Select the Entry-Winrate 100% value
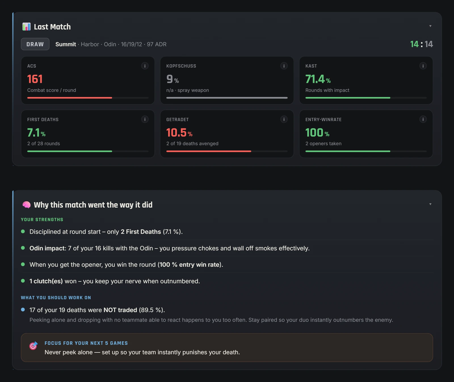Screen dimensions: 454x382 click(x=317, y=133)
